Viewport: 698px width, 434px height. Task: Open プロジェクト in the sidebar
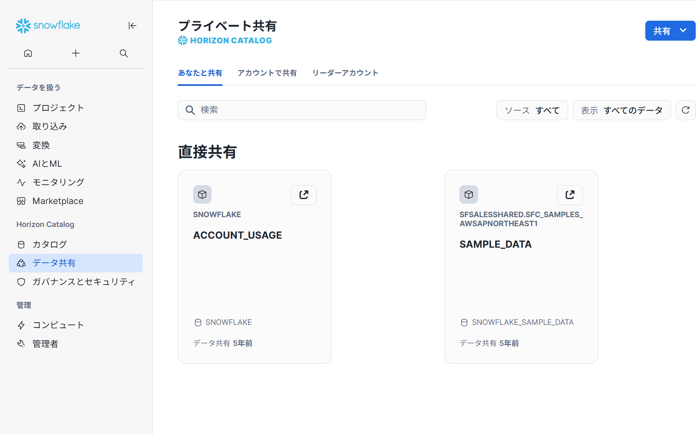(x=76, y=108)
